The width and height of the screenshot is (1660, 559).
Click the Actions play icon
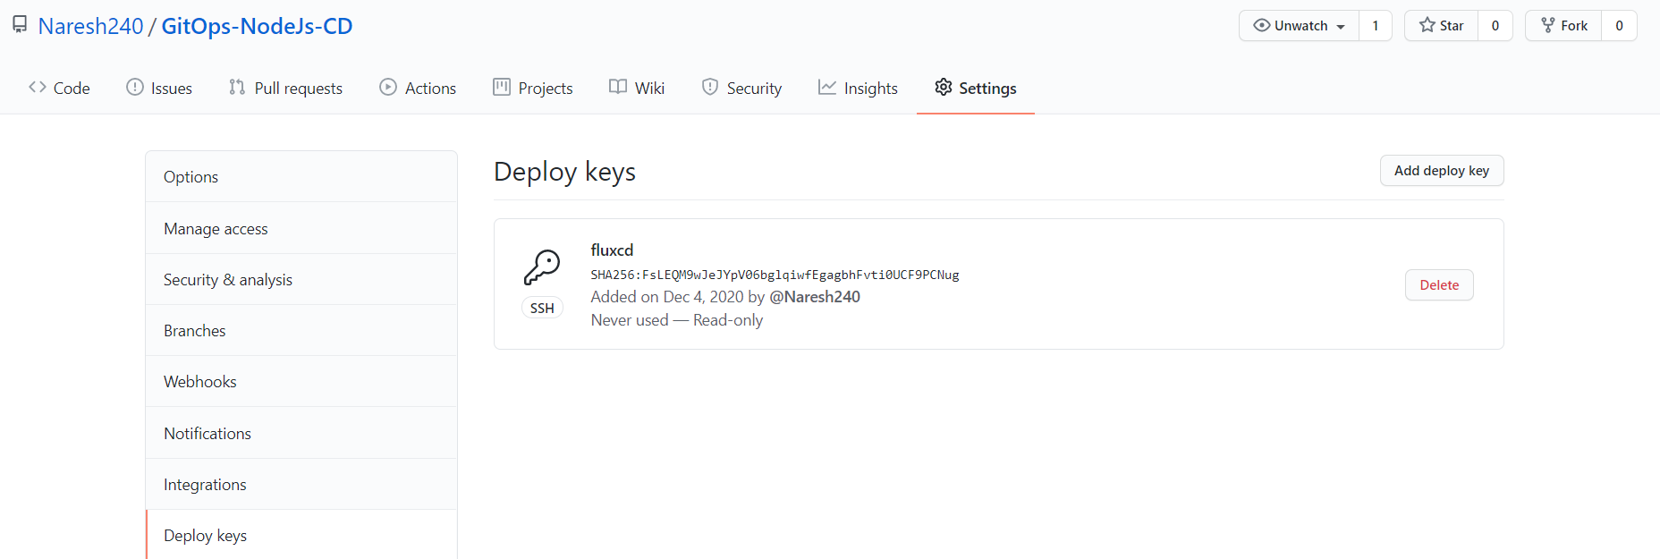[388, 87]
